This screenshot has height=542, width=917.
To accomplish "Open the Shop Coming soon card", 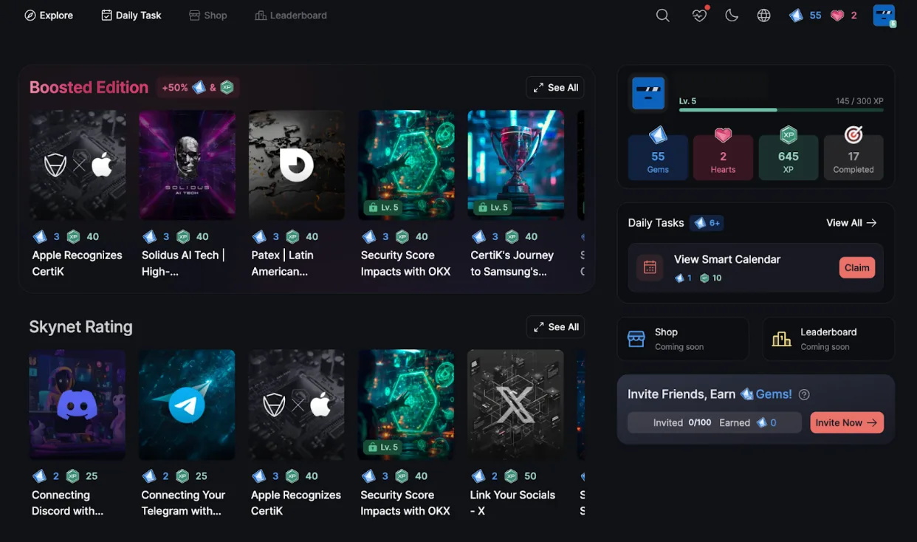I will (x=683, y=339).
